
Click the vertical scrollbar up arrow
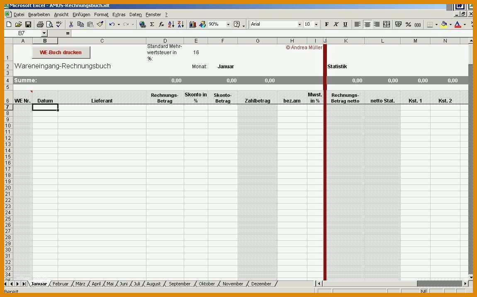[471, 41]
